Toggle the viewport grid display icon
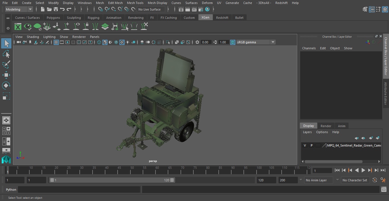This screenshot has height=201, width=389. [56, 42]
